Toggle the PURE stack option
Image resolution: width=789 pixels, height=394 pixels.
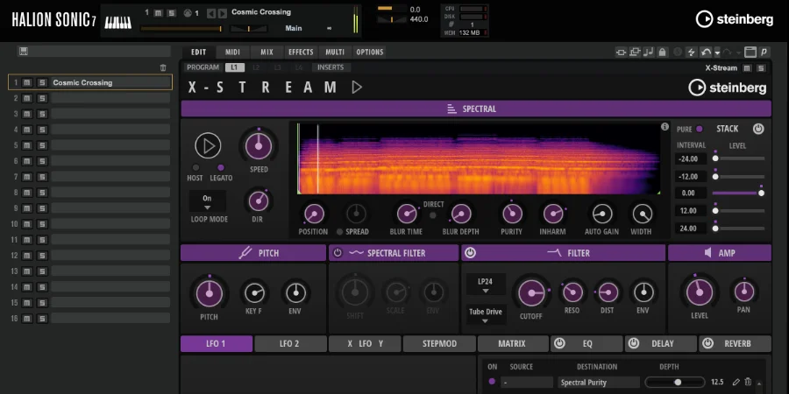point(699,130)
